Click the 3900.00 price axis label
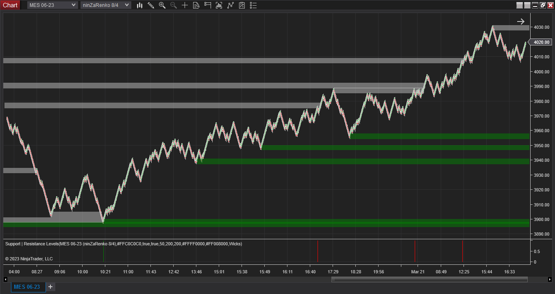 tap(542, 219)
